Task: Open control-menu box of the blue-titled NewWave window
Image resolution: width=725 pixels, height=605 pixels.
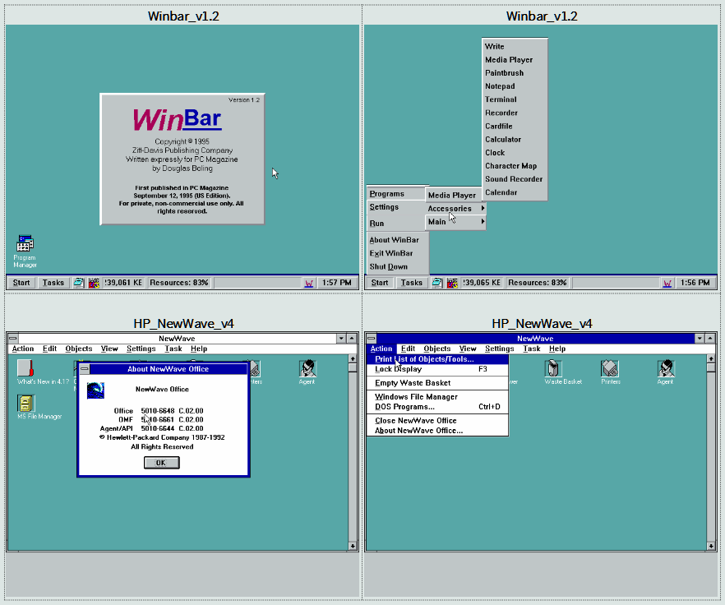Action: (371, 338)
